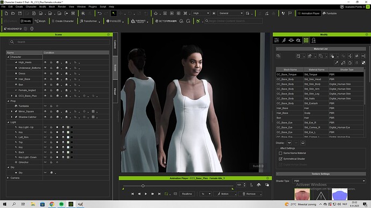This screenshot has height=208, width=371.
Task: Open Windows Start menu
Action: [x=4, y=204]
